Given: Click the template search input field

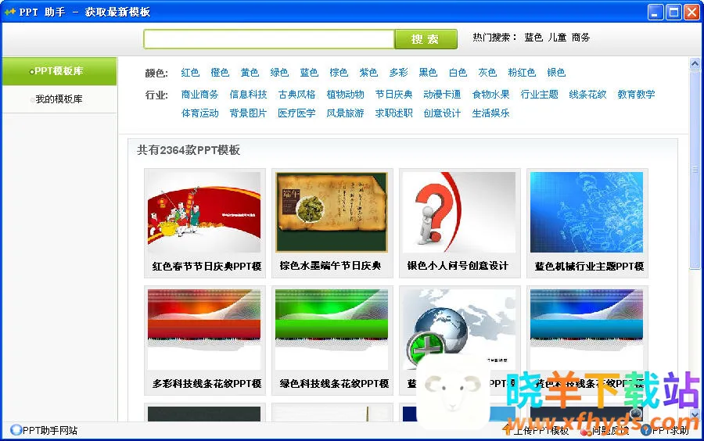Looking at the screenshot, I should tap(268, 39).
